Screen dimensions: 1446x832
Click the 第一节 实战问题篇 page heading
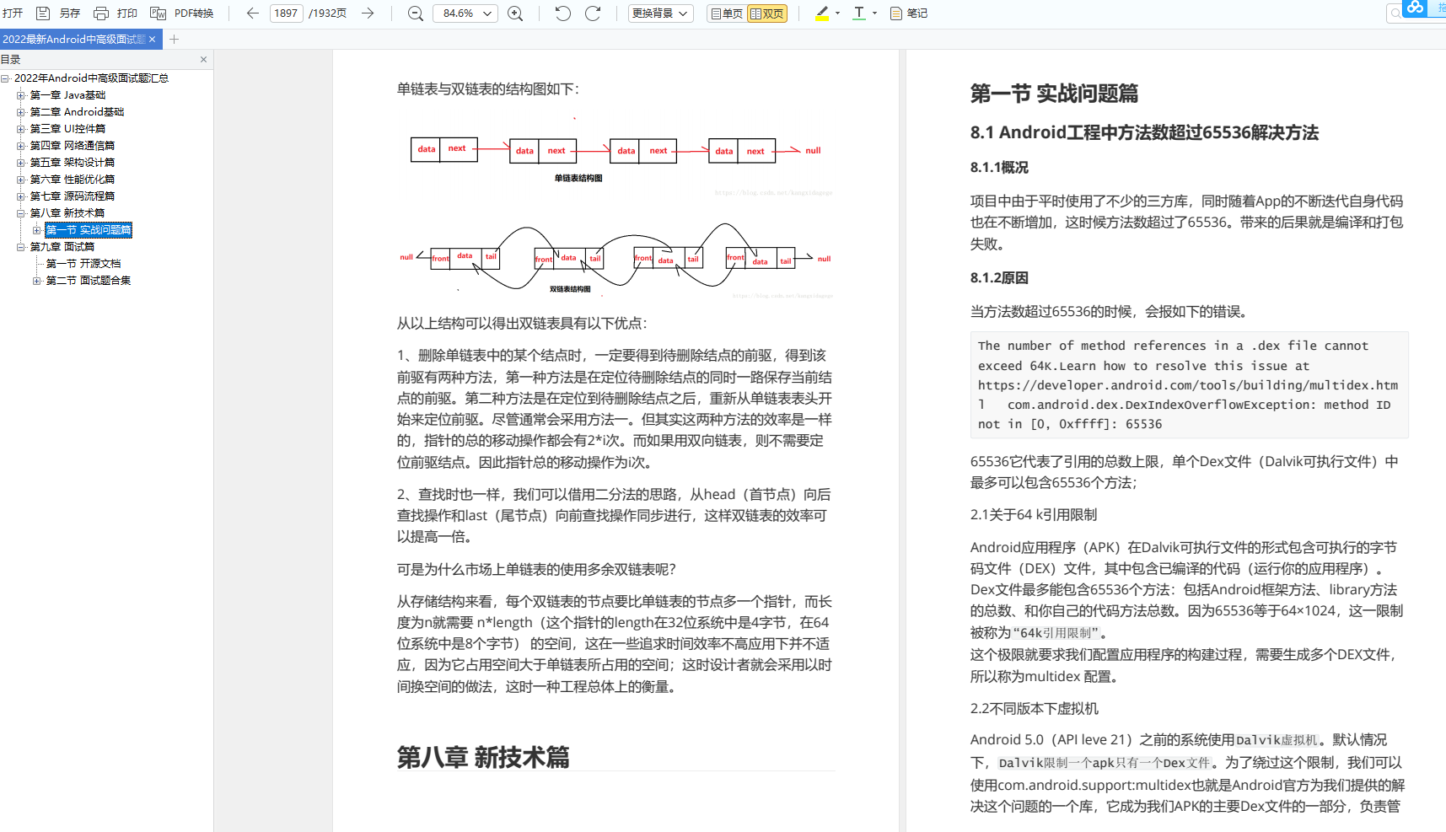[1054, 94]
